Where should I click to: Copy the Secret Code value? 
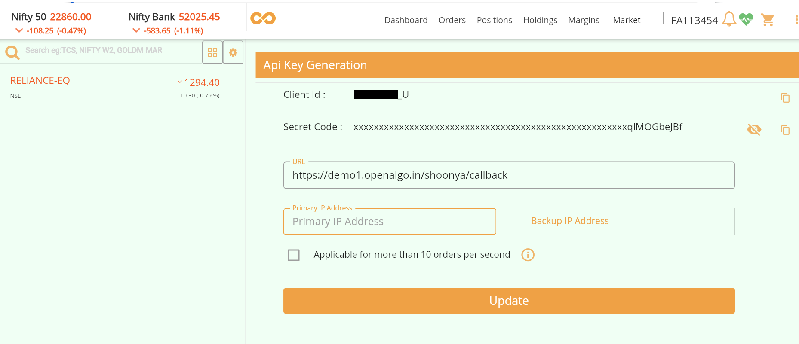tap(785, 130)
